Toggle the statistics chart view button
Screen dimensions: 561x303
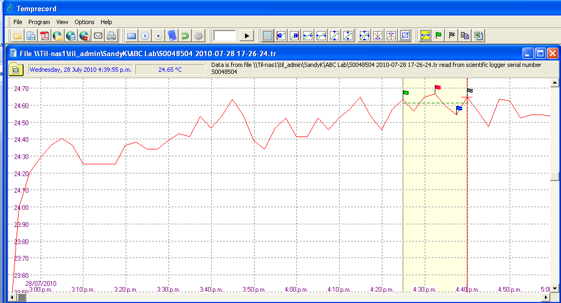(405, 36)
